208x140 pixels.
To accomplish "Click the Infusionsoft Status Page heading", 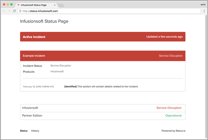I will [x=44, y=21].
